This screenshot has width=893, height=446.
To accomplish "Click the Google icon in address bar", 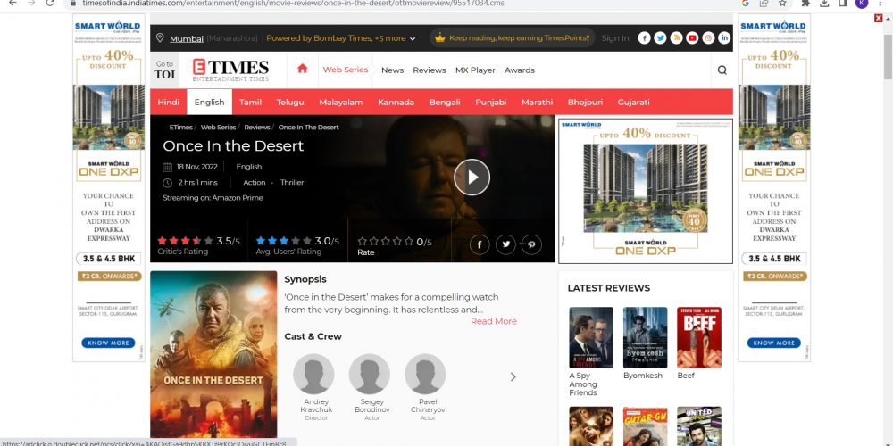I will click(x=745, y=3).
